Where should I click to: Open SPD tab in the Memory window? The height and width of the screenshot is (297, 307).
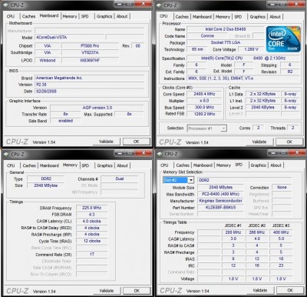(x=85, y=165)
